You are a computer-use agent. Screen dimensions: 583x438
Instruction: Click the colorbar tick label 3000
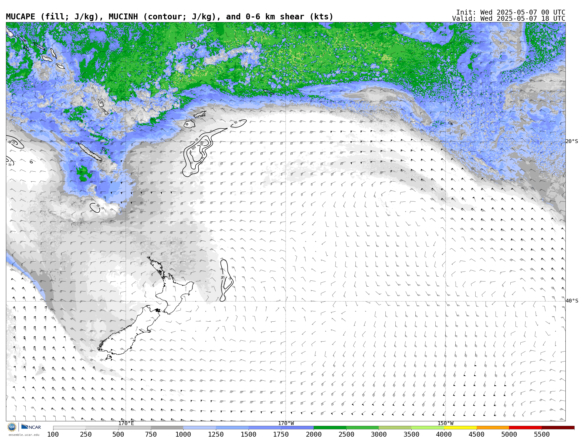pos(379,434)
